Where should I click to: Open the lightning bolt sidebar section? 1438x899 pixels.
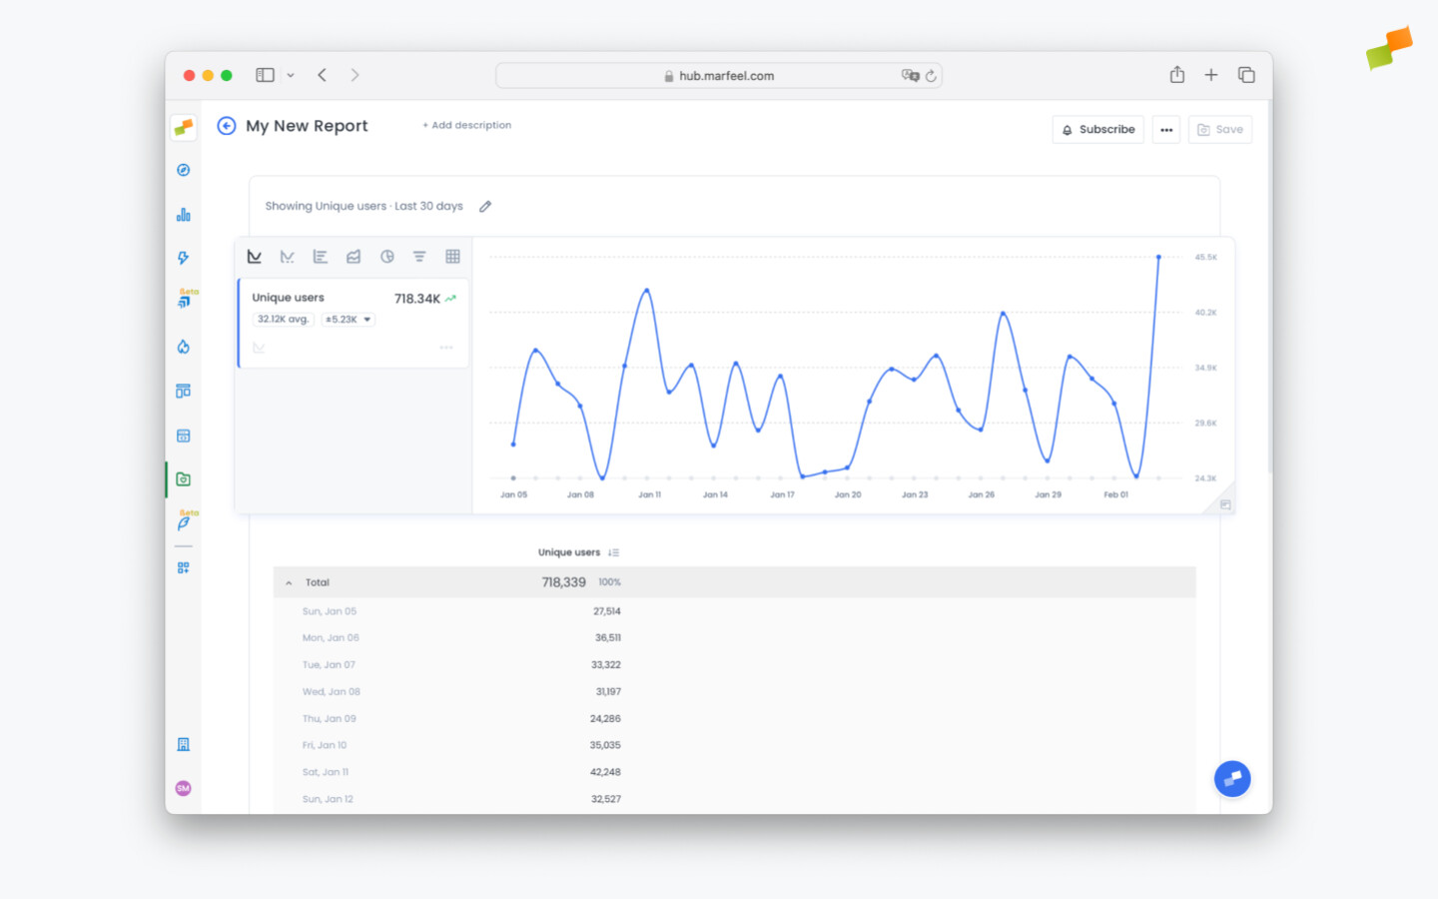point(184,258)
